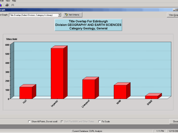Click the SOAS bar in chart
Image resolution: width=178 pixels, height=133 pixels.
[152, 97]
